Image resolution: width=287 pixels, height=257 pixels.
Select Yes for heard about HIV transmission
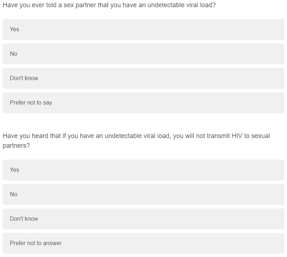pos(143,170)
